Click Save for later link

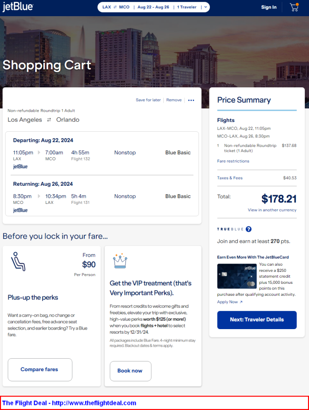(148, 100)
